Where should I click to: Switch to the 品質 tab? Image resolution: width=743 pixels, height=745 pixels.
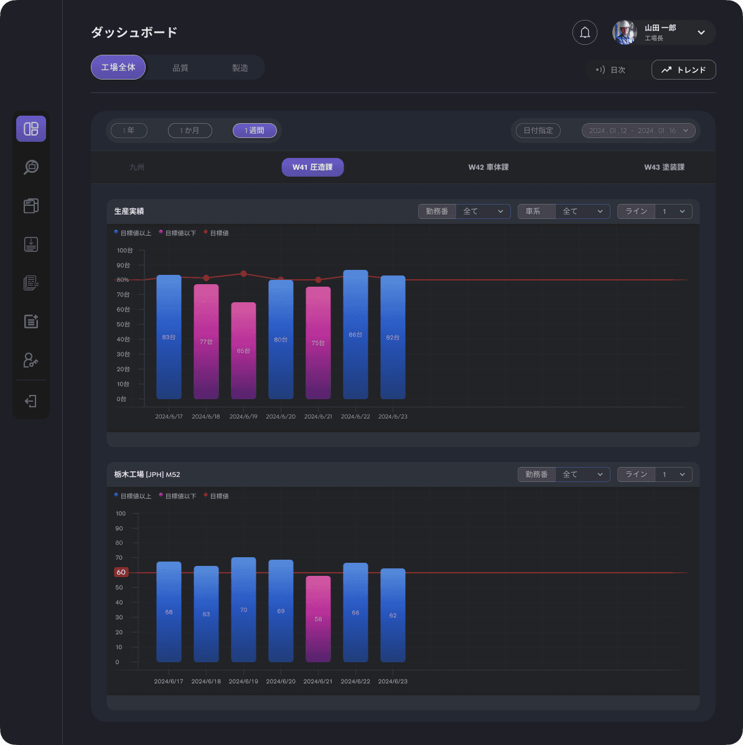pos(180,67)
